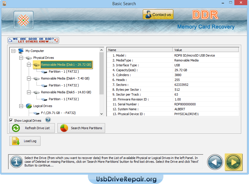The width and height of the screenshot is (249, 184).
Task: Click the My Computer monitor icon
Action: (x=21, y=51)
